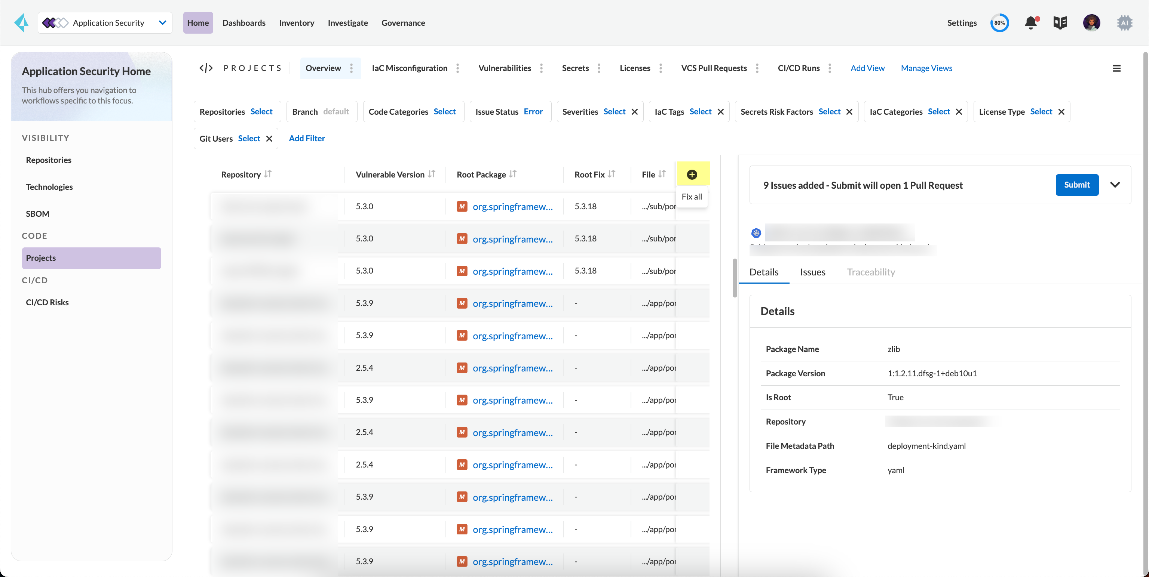
Task: Open CI/CD Runs tab options dots
Action: tap(830, 68)
